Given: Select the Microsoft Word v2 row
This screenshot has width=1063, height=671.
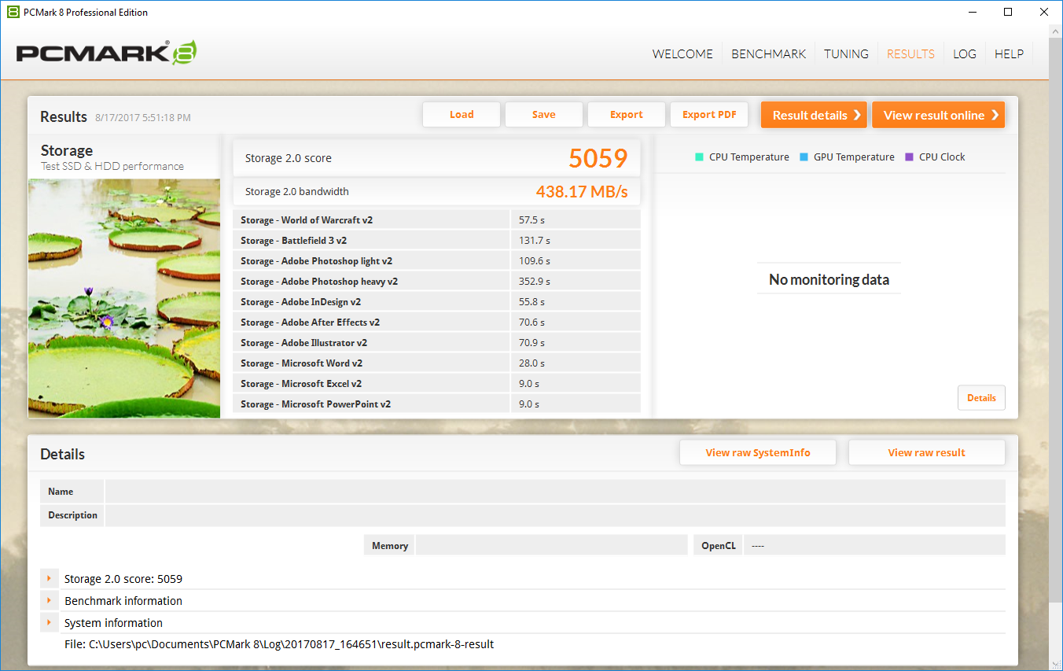Looking at the screenshot, I should pyautogui.click(x=436, y=363).
